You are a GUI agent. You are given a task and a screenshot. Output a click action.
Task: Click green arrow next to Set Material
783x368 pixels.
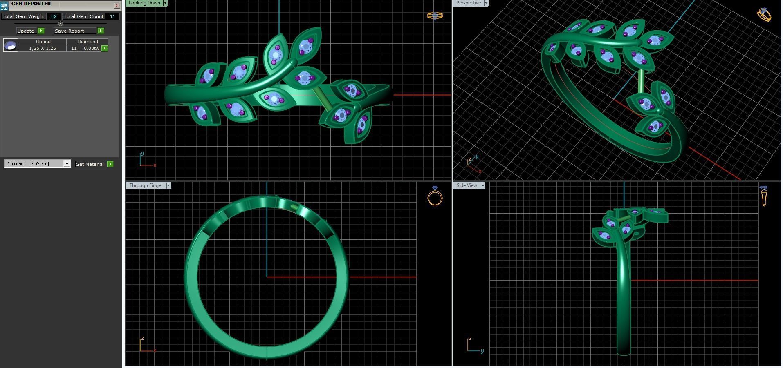click(x=110, y=164)
